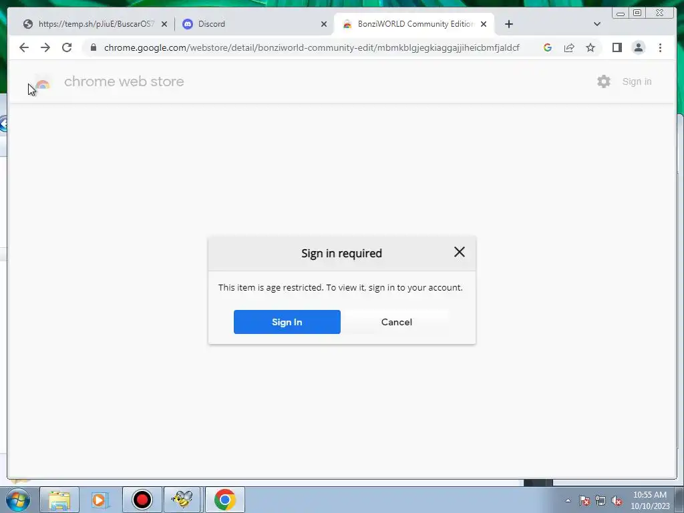Click the muted volume tray icon
This screenshot has height=513, width=684.
point(617,500)
